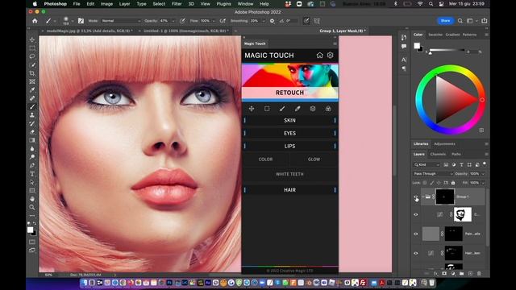The image size is (516, 290).
Task: Select the Zoom tool
Action: tap(32, 207)
